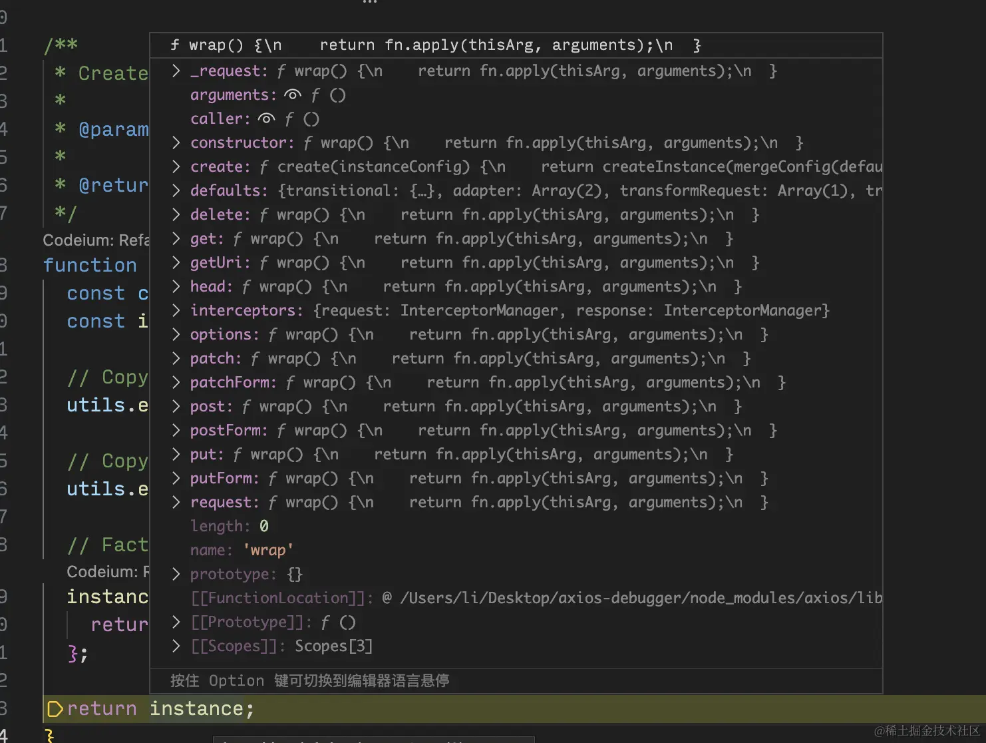This screenshot has height=743, width=986.
Task: Expand the patchForm method entry
Action: [176, 383]
